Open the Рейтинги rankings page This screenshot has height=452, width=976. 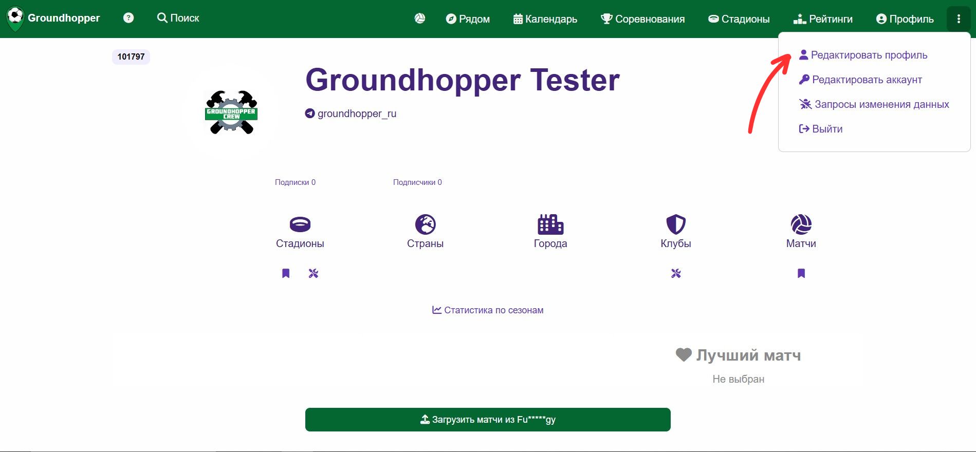[x=823, y=19]
